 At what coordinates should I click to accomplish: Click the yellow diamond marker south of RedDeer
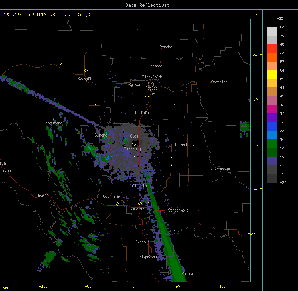click(147, 97)
